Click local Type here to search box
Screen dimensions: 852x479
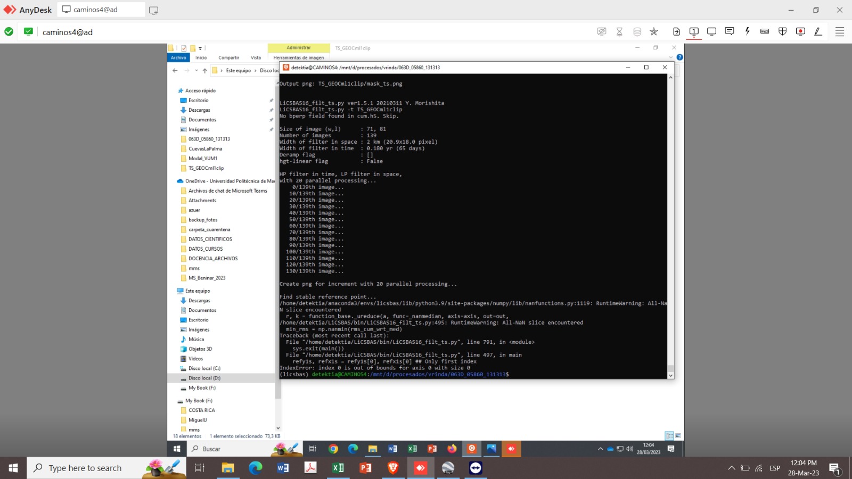click(x=105, y=468)
